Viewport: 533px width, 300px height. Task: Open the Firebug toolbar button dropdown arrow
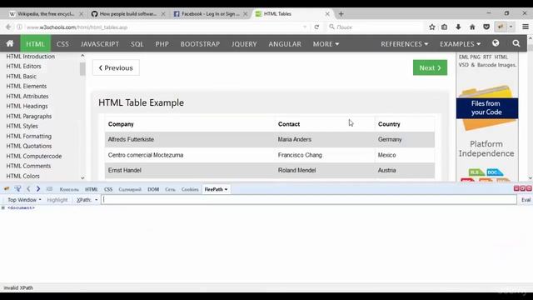click(511, 27)
